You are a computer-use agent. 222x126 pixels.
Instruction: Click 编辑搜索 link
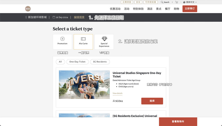click(79, 17)
